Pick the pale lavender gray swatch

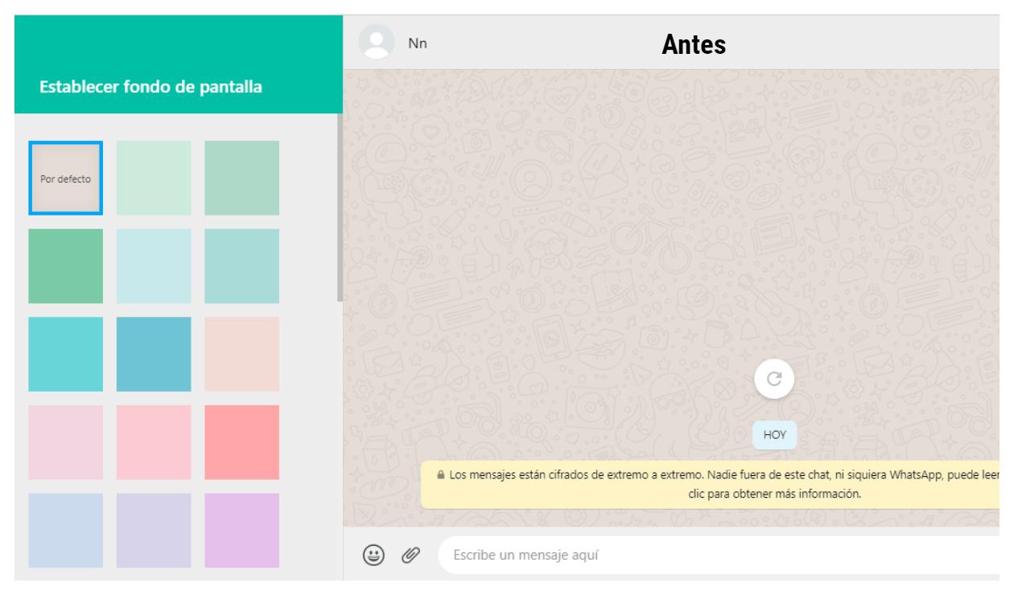pyautogui.click(x=154, y=531)
